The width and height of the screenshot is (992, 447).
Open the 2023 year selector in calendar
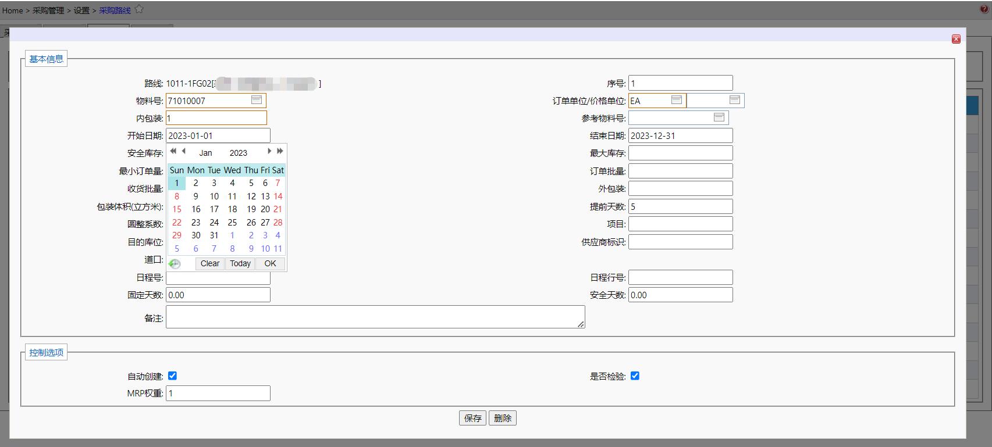[x=238, y=153]
